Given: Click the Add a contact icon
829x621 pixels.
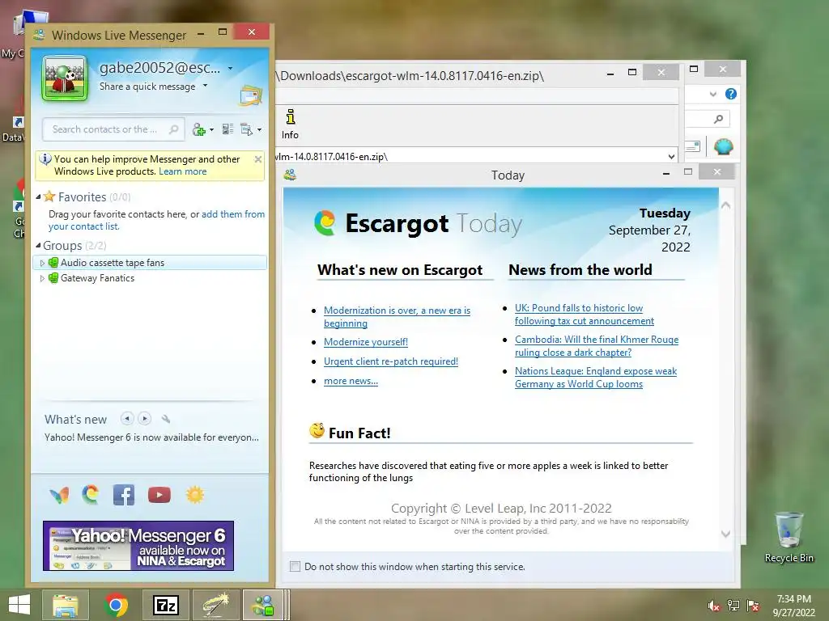Looking at the screenshot, I should point(199,129).
